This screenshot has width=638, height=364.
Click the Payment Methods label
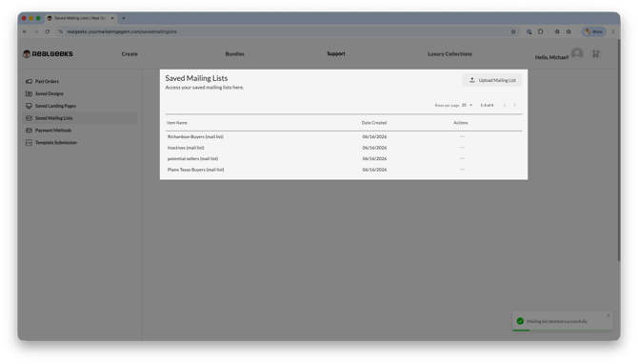pyautogui.click(x=53, y=131)
